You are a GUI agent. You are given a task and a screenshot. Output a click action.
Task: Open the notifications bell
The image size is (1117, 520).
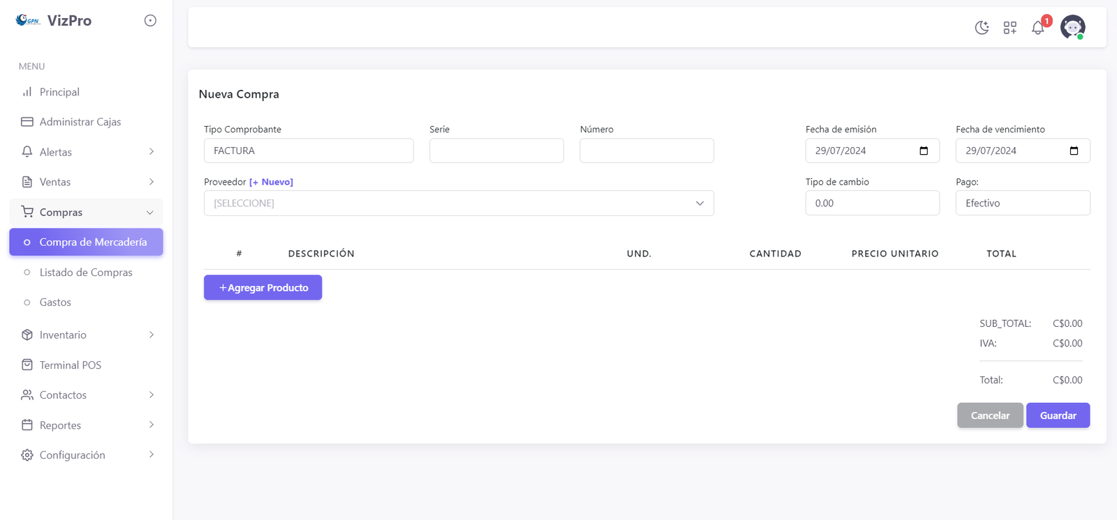coord(1038,28)
